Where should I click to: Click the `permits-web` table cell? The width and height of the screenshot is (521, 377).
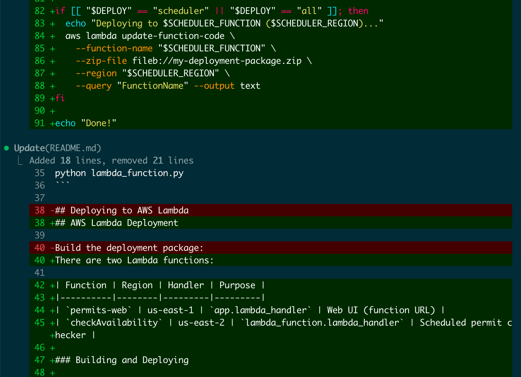[99, 310]
